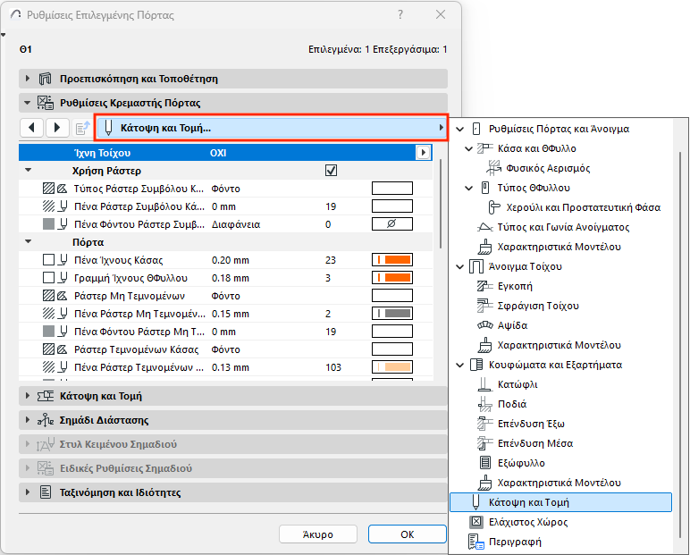Open orange pen swatch for Πένα Ίχνους Κάσας

coord(392,260)
